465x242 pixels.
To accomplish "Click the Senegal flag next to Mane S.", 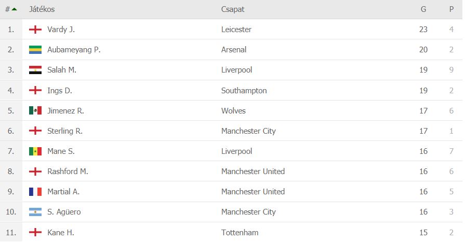I will pyautogui.click(x=35, y=151).
